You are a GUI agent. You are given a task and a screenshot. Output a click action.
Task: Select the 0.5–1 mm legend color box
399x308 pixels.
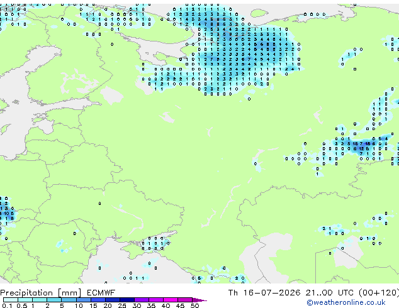coord(25,300)
